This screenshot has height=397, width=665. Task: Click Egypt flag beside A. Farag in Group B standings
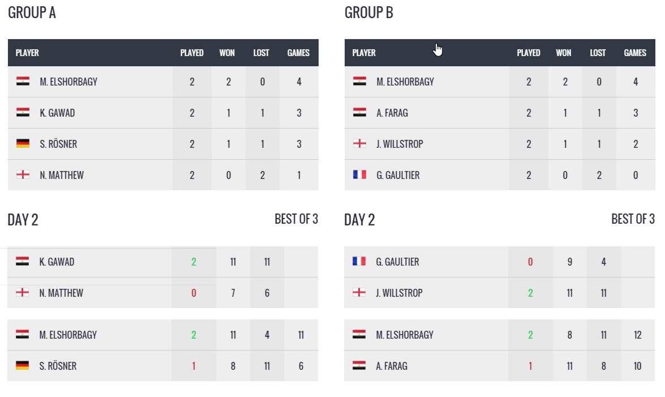click(359, 113)
